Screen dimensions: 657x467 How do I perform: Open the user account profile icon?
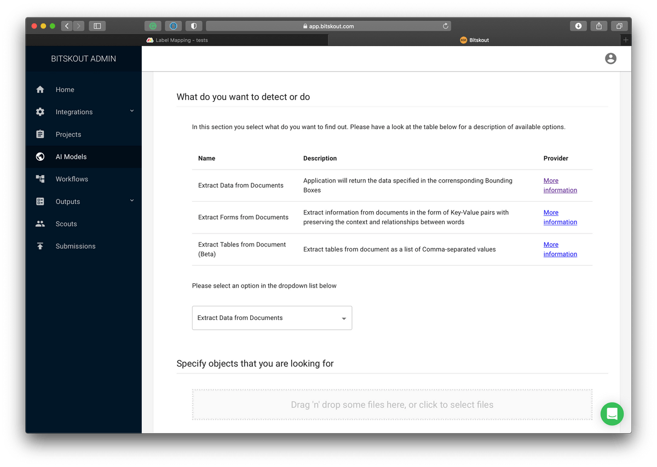(610, 59)
